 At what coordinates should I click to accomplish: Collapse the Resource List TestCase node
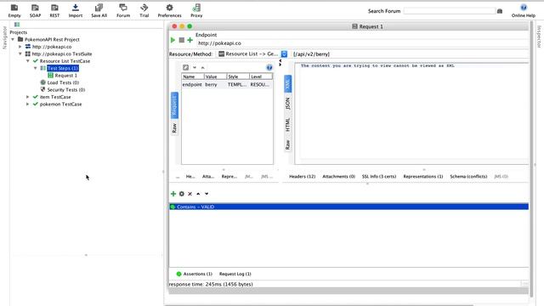28,61
